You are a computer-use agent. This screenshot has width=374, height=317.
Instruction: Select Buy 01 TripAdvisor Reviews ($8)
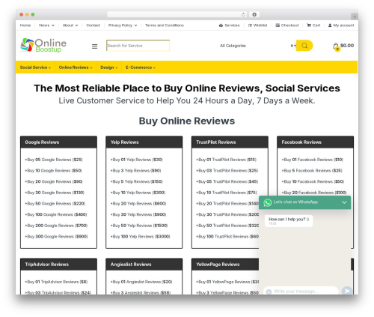[x=56, y=282]
